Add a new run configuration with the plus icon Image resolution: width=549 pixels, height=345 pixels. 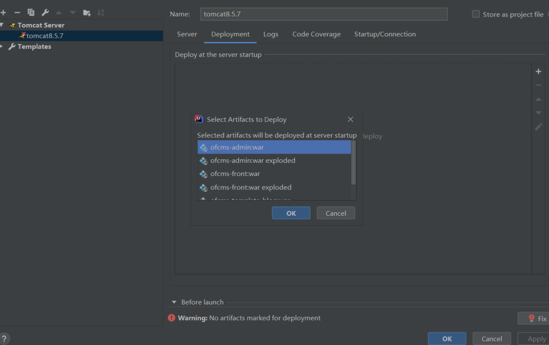[x=3, y=13]
